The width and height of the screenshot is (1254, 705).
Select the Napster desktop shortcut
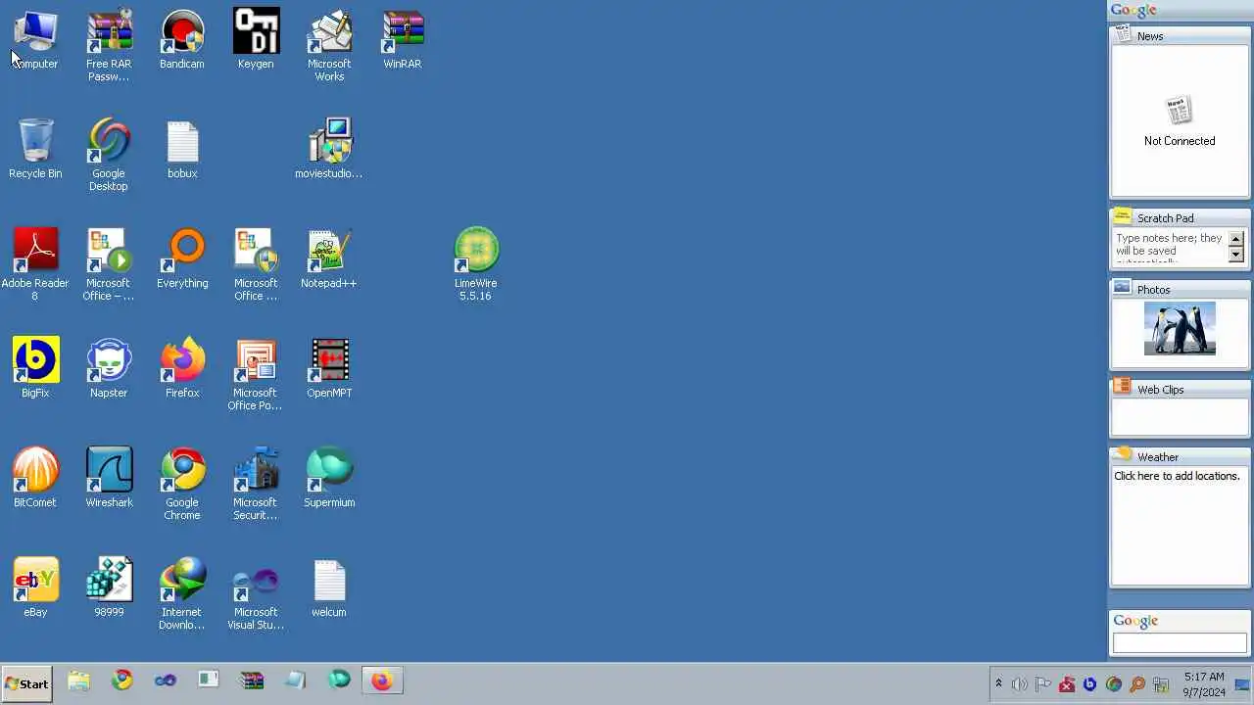pos(109,368)
